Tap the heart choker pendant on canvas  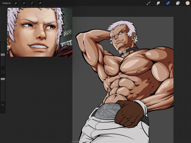[124, 52]
